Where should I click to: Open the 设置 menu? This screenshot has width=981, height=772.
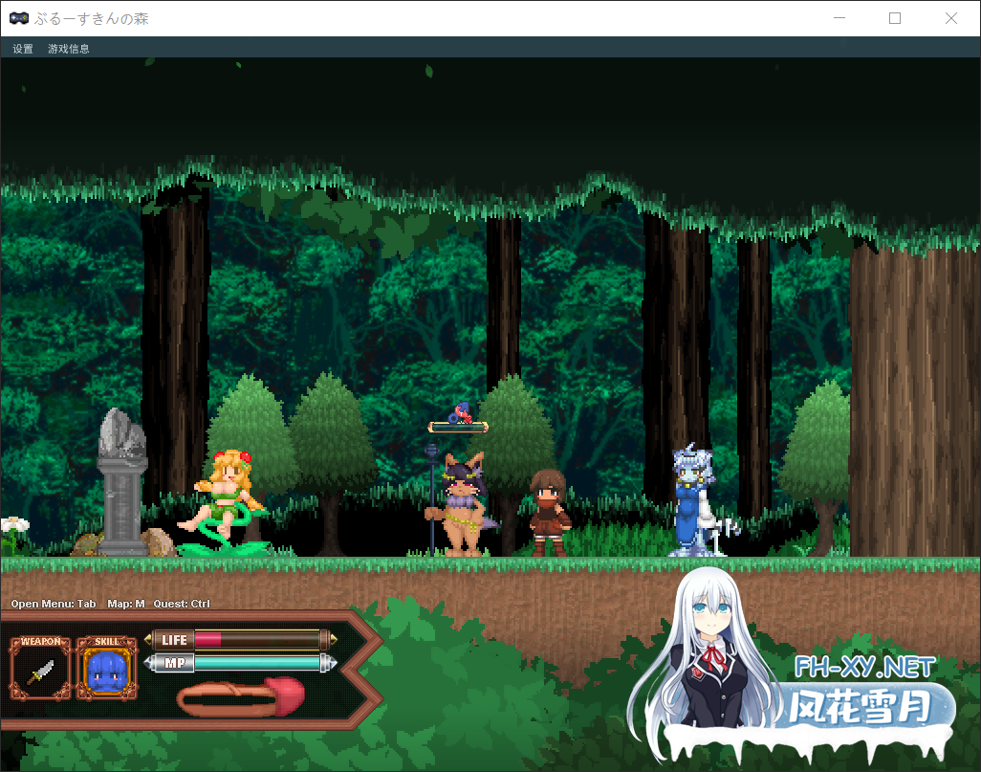click(20, 48)
